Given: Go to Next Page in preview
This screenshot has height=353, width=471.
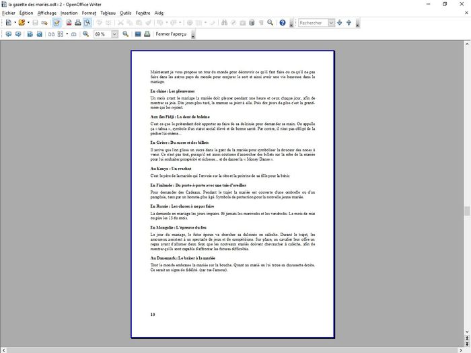Looking at the screenshot, I should (x=18, y=34).
